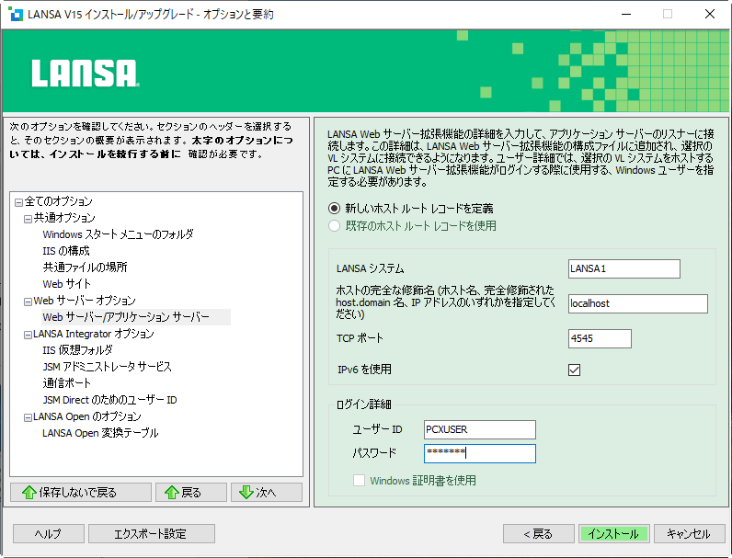Viewport: 732px width, 558px height.
Task: Select 'IIS 仮想フォルダ' tree item
Action: click(x=77, y=350)
